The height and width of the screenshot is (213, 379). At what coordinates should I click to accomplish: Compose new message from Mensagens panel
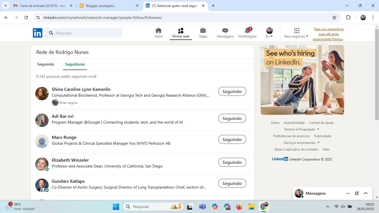click(x=357, y=193)
